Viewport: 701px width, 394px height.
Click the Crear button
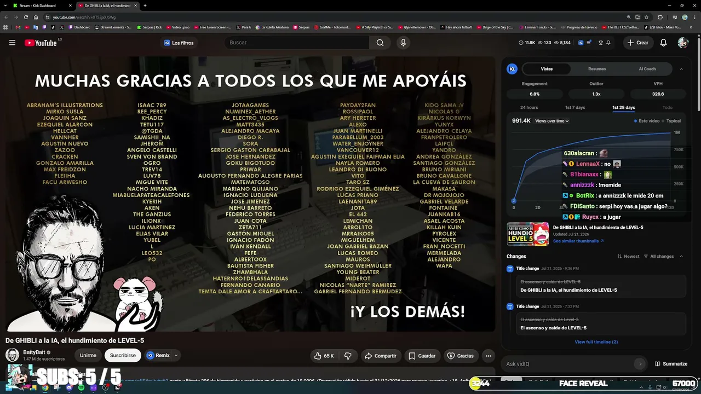(x=638, y=43)
